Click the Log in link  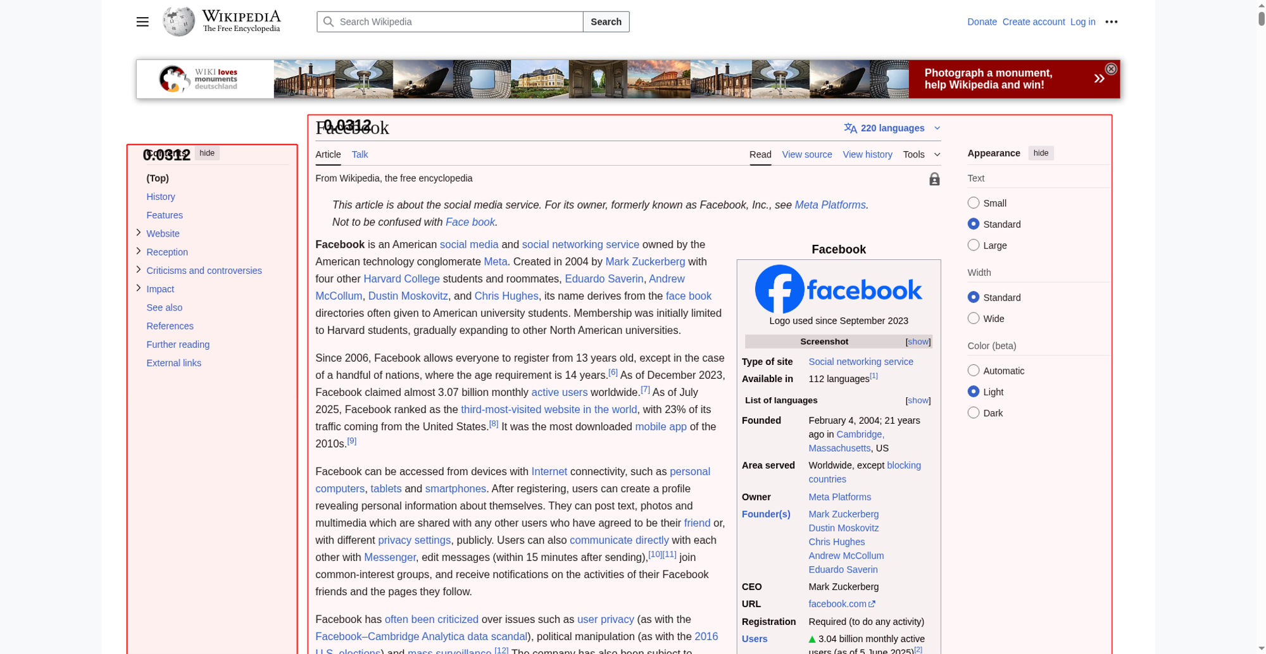1082,22
